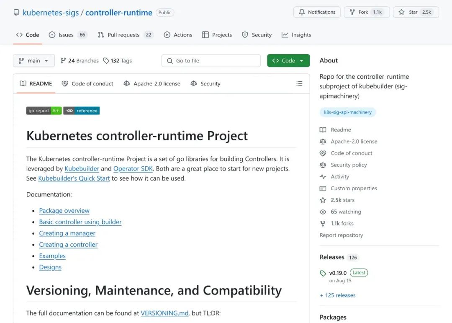Click the Issues count badge 66
The width and height of the screenshot is (452, 323).
82,35
